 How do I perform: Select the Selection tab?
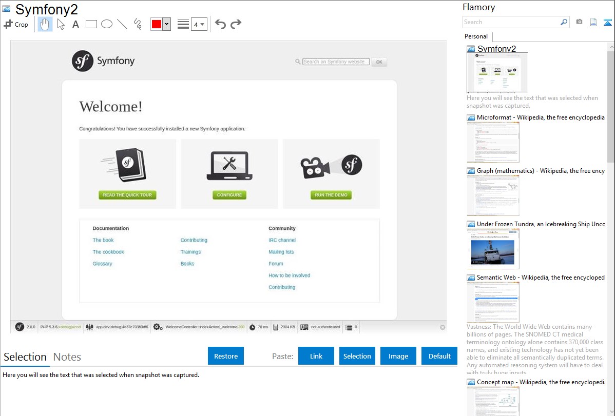tap(25, 357)
